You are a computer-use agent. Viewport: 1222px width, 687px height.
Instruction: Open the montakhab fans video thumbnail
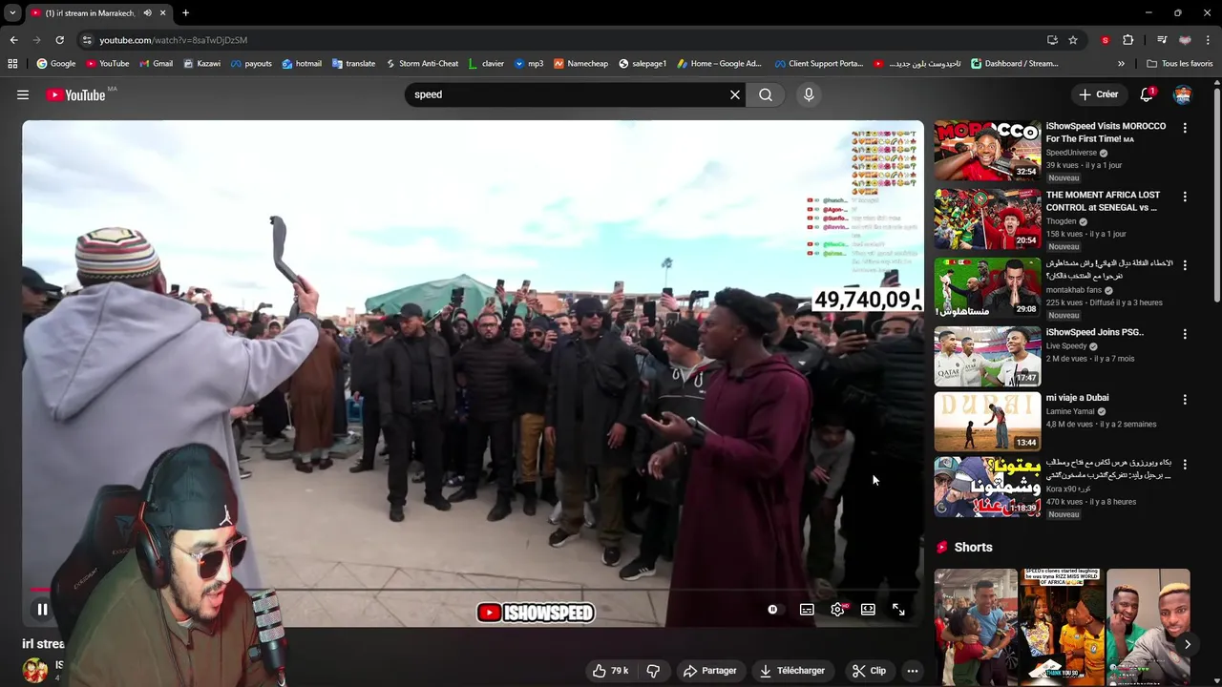(x=987, y=287)
